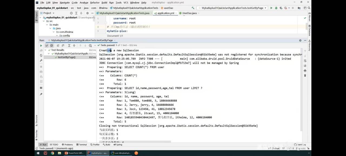Open the Event Log button

coord(300,145)
